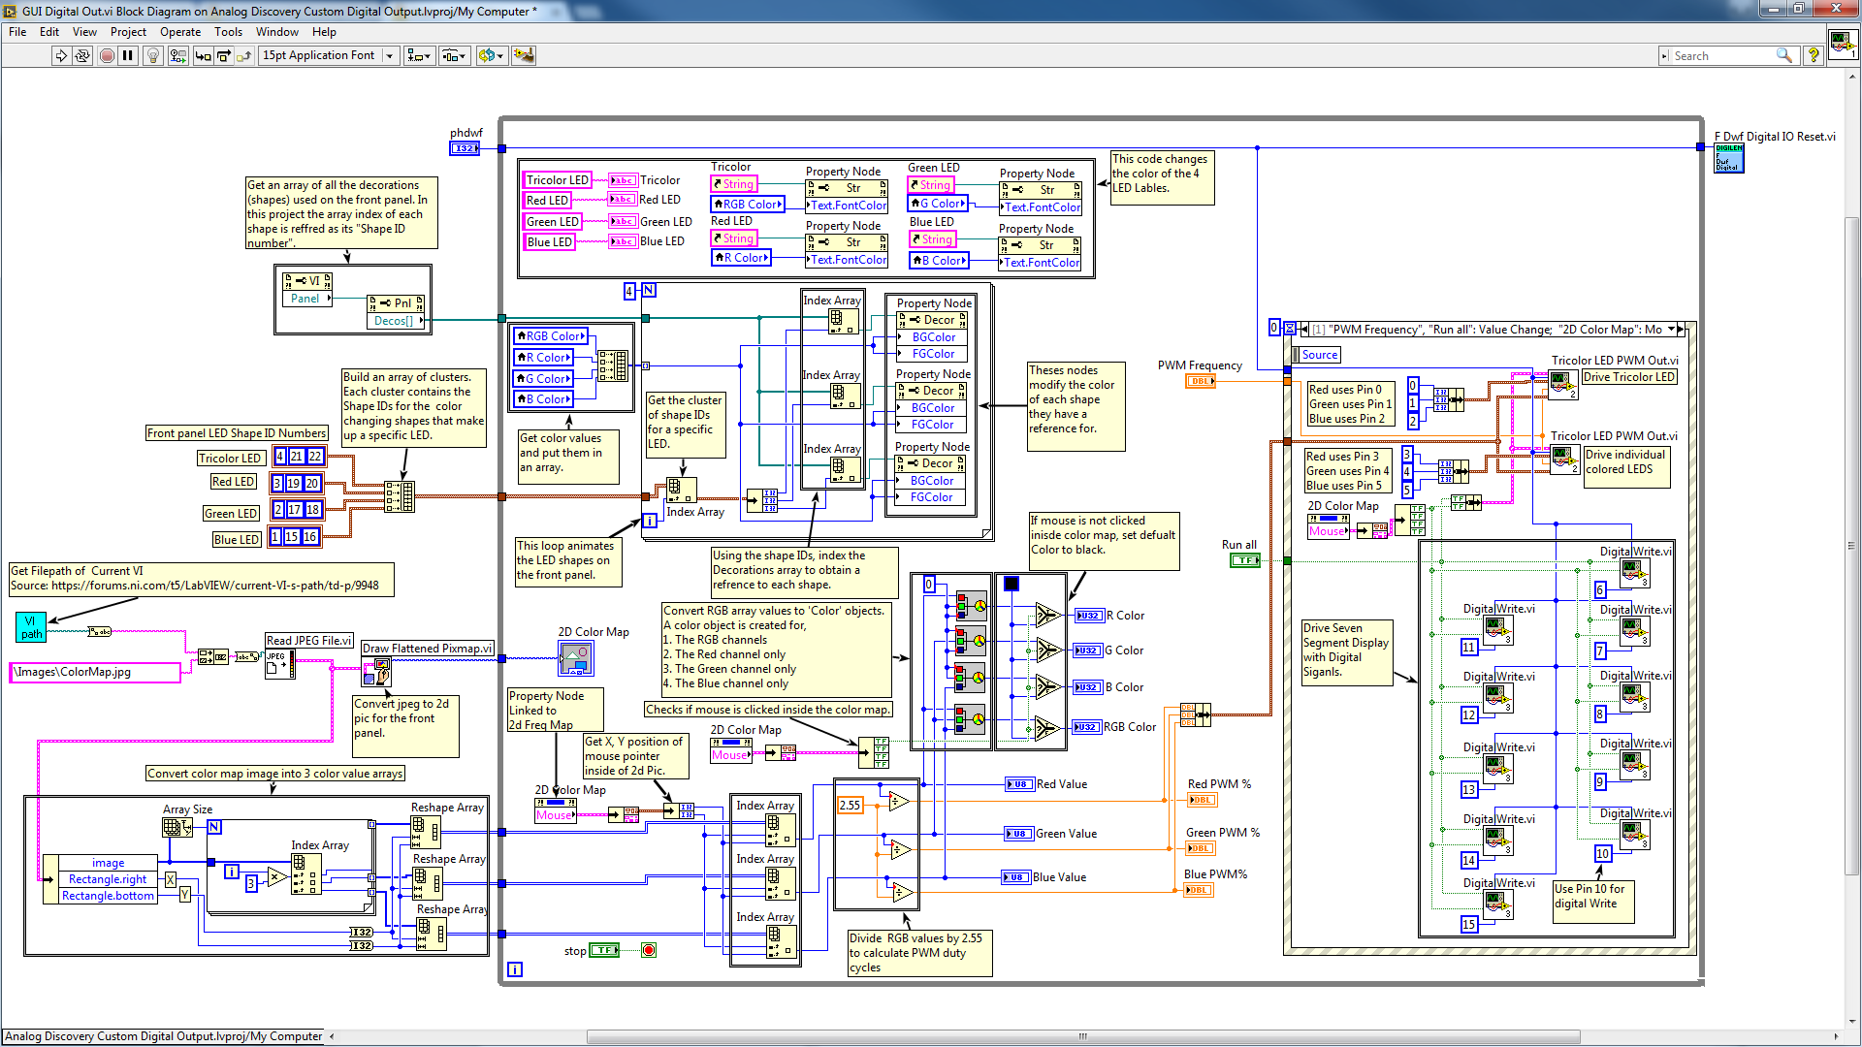Click the VI icon pane top right
This screenshot has height=1047, width=1862.
[x=1843, y=45]
